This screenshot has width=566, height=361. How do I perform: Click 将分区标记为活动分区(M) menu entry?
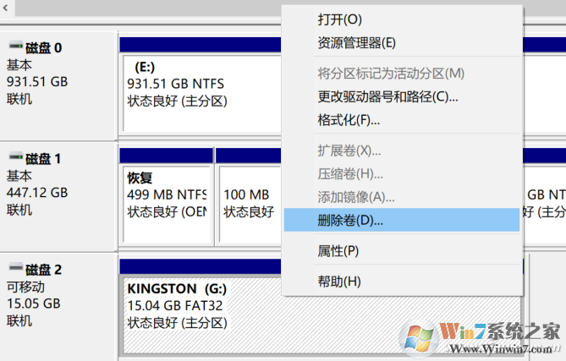[x=391, y=74]
